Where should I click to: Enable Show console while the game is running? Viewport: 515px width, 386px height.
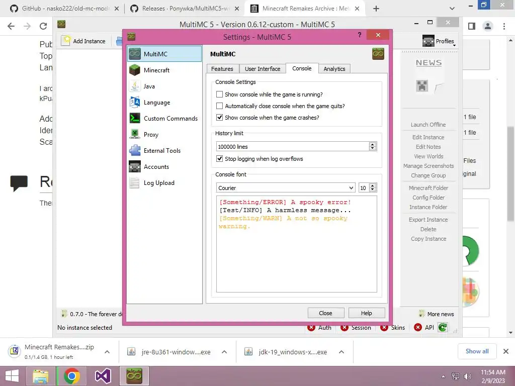pyautogui.click(x=219, y=94)
